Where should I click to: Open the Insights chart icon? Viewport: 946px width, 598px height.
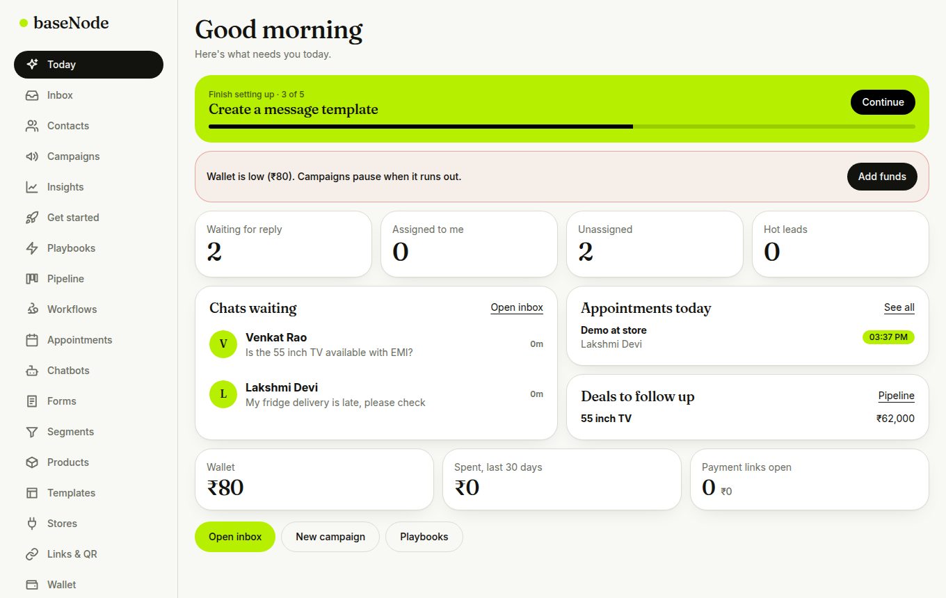click(32, 187)
